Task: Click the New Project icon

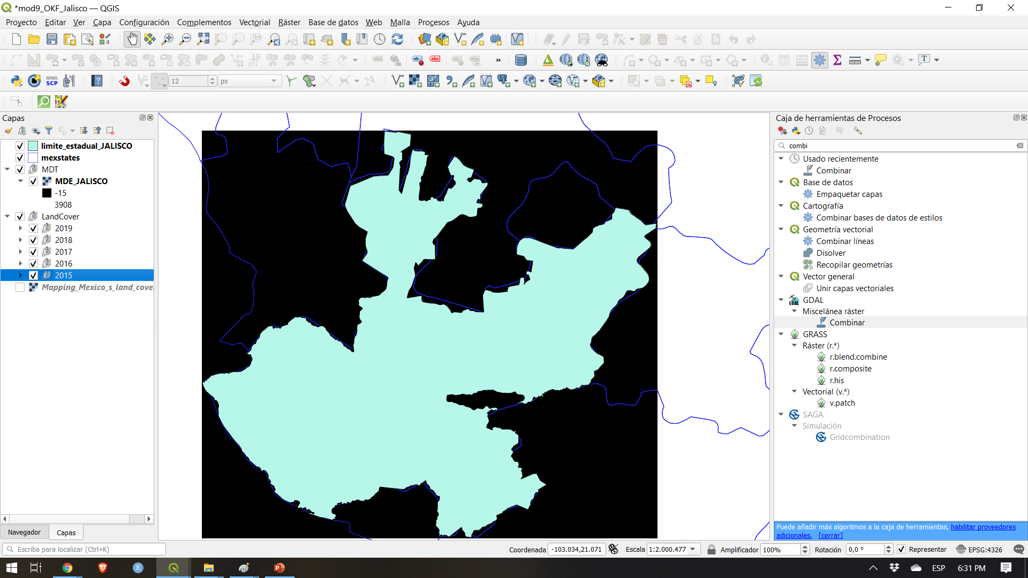Action: coord(17,39)
